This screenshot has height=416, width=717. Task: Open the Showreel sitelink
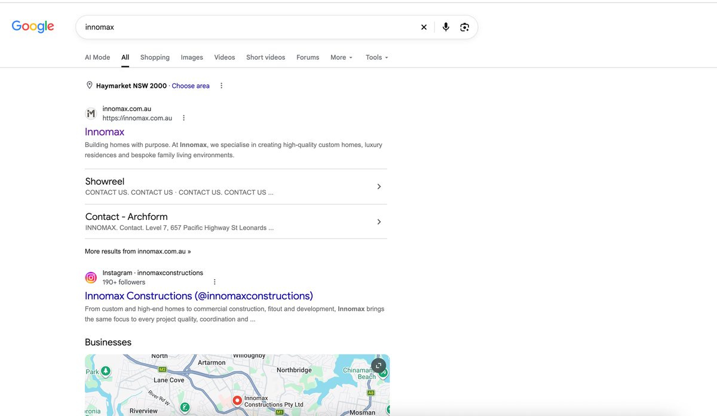click(x=105, y=181)
